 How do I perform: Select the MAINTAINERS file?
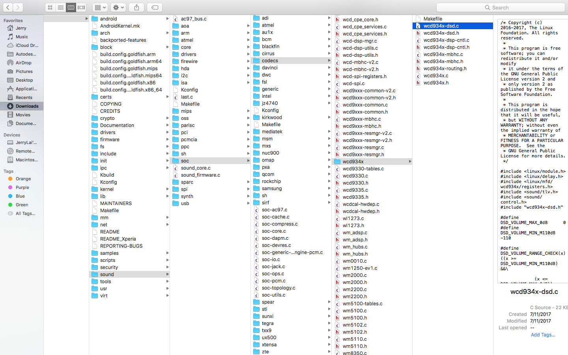pos(129,203)
